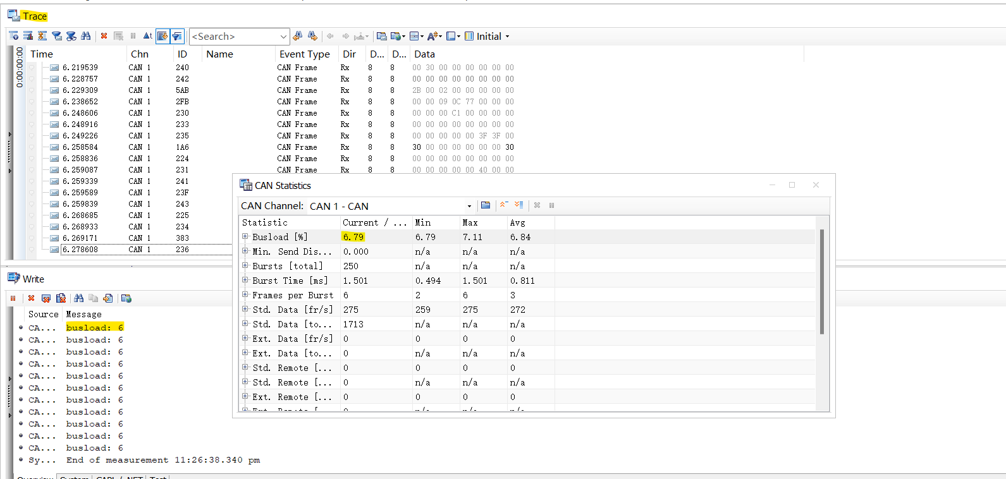Click the Data column header in Trace
The height and width of the screenshot is (479, 1006).
(607, 54)
